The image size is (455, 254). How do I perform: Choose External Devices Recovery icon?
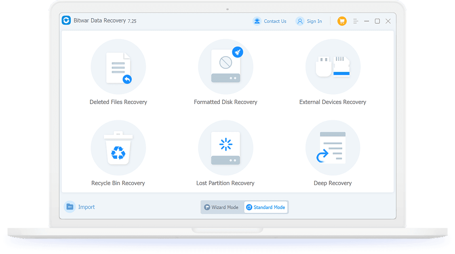point(333,67)
